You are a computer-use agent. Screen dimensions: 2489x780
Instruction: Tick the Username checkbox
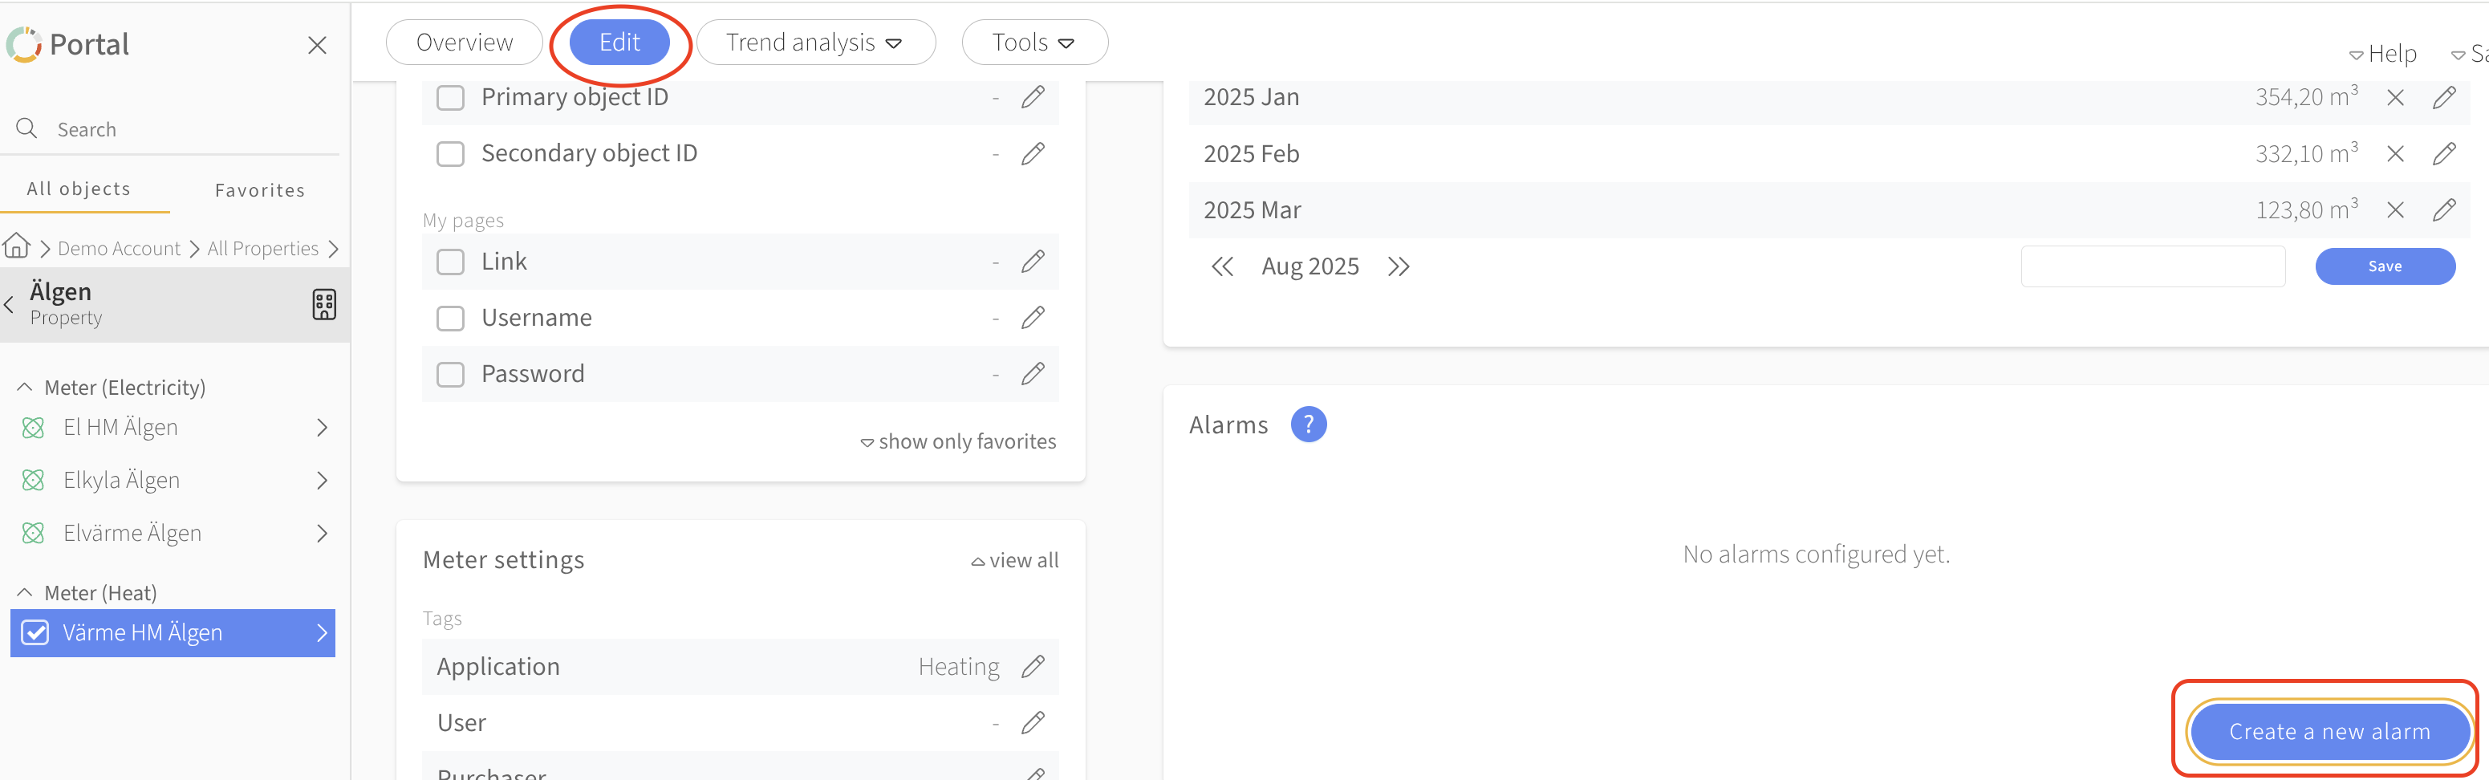[450, 318]
